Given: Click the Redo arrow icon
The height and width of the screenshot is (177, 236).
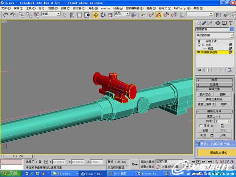Looking at the screenshot, I should 13,15.
